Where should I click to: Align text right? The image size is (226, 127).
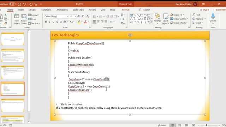102,22
